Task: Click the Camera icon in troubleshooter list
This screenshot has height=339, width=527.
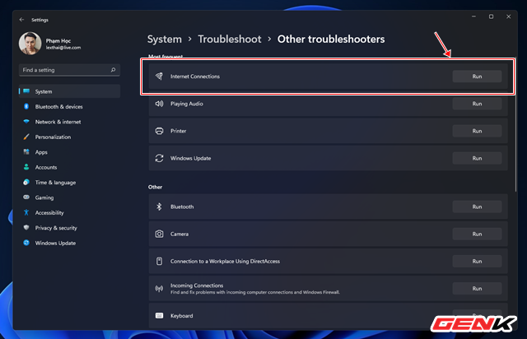Action: pos(159,234)
